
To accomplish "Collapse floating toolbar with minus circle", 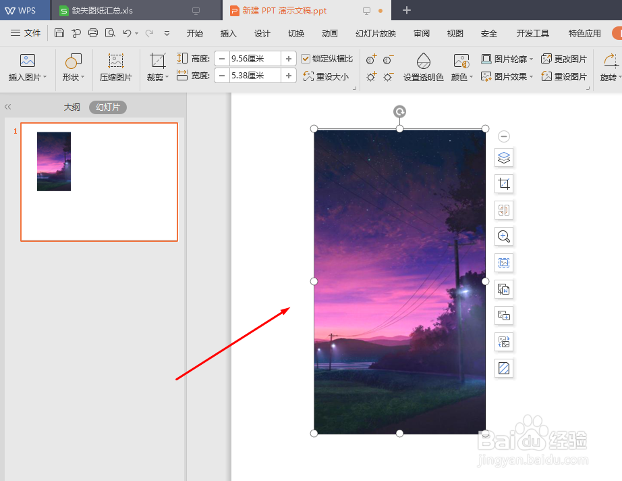I will tap(504, 136).
